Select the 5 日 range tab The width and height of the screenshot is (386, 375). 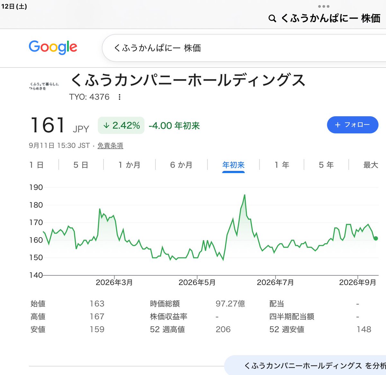click(x=81, y=165)
